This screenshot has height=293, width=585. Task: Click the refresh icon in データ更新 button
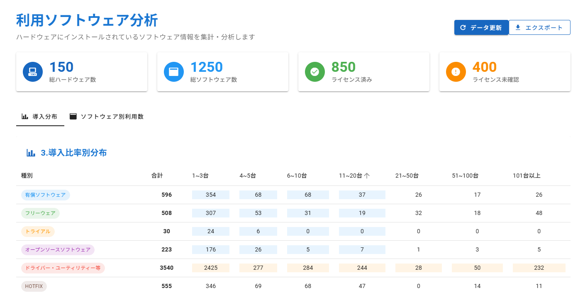click(x=463, y=28)
